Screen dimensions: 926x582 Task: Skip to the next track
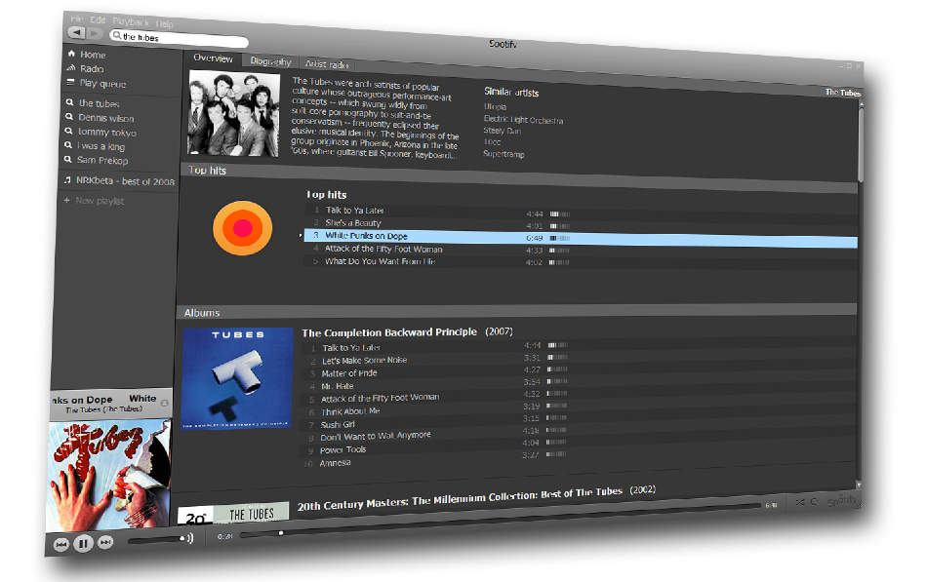(x=105, y=542)
